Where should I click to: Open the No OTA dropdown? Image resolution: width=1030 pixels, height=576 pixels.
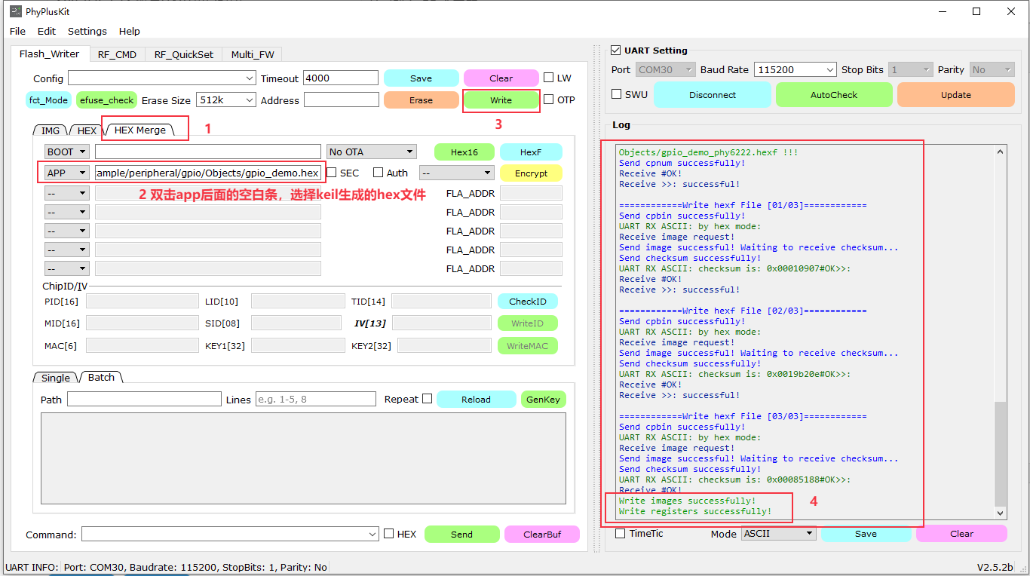coord(372,152)
